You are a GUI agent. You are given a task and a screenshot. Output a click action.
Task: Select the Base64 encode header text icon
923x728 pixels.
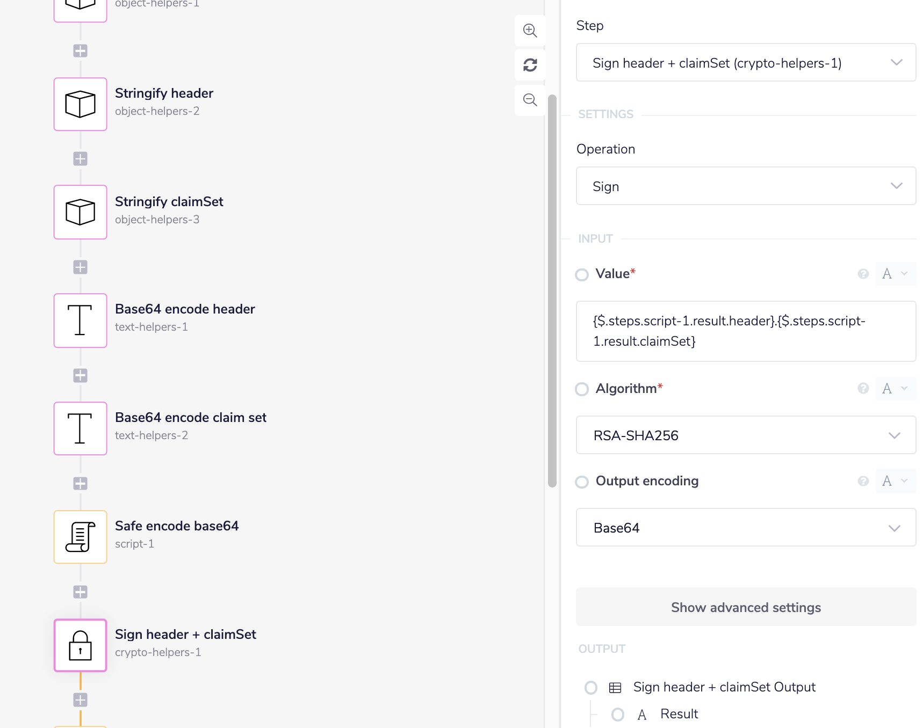(x=81, y=321)
